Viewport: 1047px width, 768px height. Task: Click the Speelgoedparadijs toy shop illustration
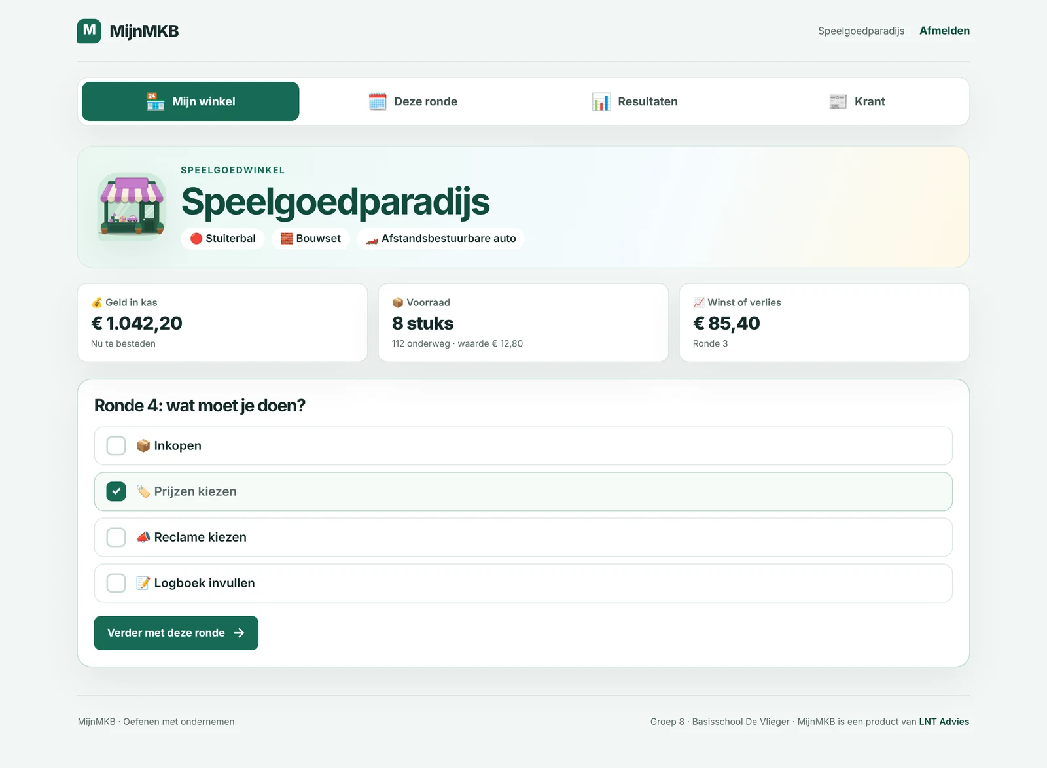pos(132,207)
